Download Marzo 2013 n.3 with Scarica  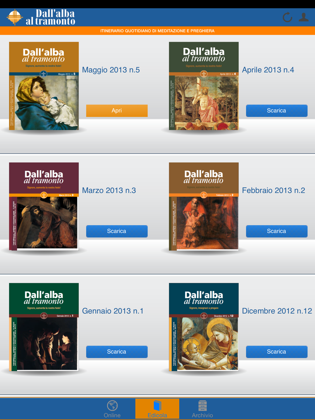click(x=117, y=231)
